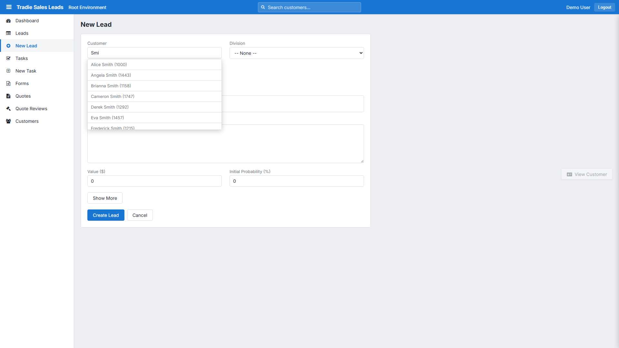The width and height of the screenshot is (619, 348).
Task: Click the Initial Probability (%) field
Action: [x=297, y=181]
